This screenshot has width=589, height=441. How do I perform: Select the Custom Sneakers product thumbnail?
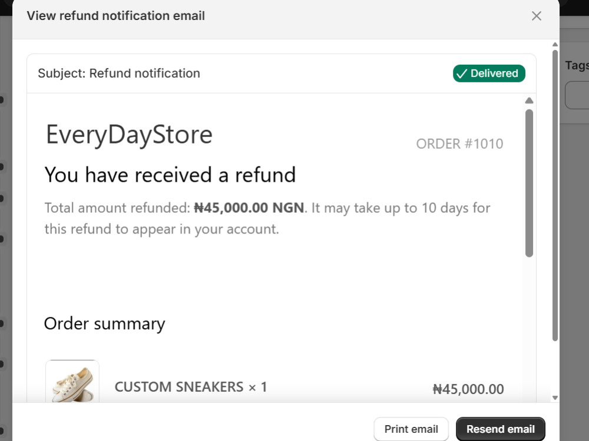72,382
